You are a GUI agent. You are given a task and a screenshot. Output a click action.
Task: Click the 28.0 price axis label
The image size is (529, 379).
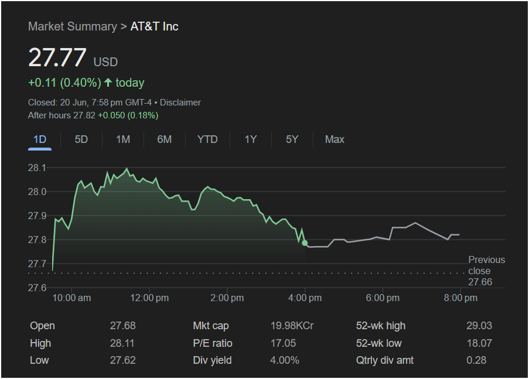37,192
